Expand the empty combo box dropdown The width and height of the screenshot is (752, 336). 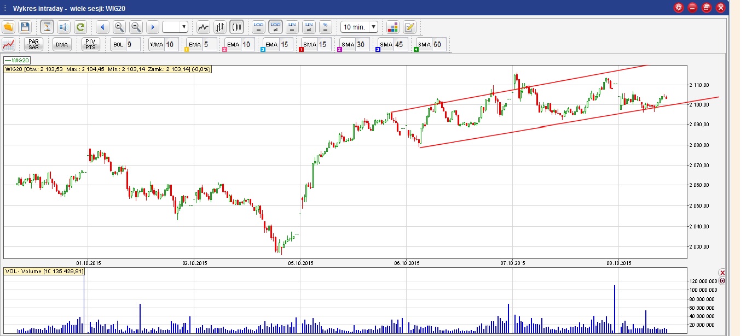(183, 27)
